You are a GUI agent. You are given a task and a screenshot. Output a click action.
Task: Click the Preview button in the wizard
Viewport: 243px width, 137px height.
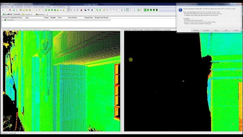pos(196,30)
